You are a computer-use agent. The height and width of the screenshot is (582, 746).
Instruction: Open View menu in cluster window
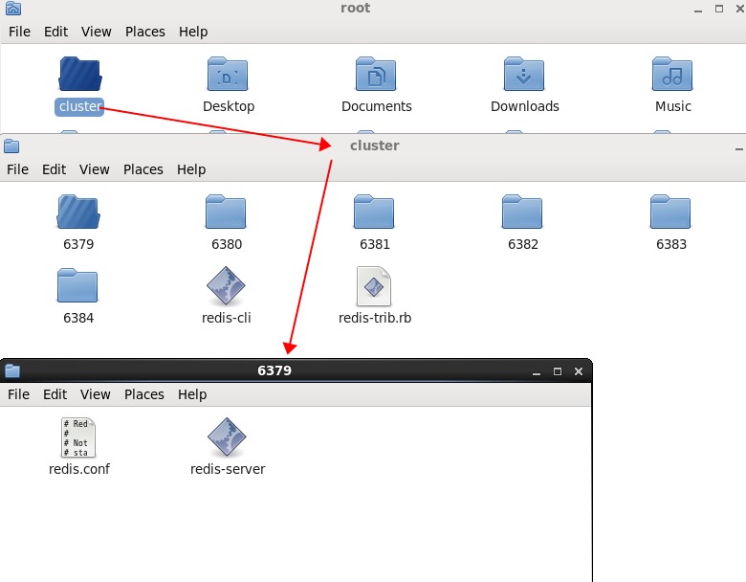[x=94, y=169]
